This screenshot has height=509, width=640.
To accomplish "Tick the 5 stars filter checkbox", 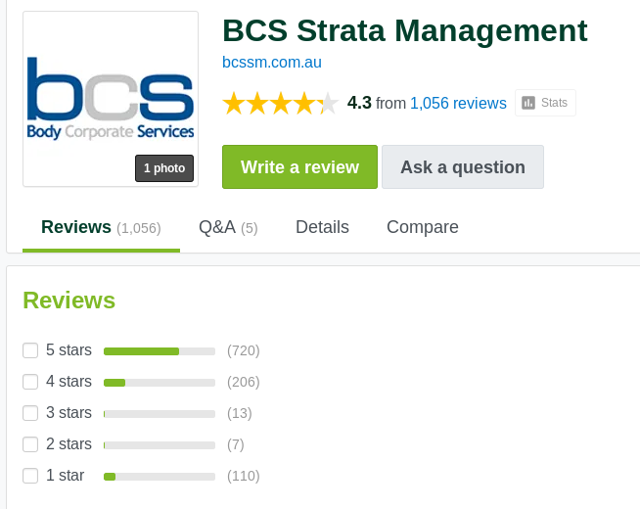I will (x=30, y=350).
